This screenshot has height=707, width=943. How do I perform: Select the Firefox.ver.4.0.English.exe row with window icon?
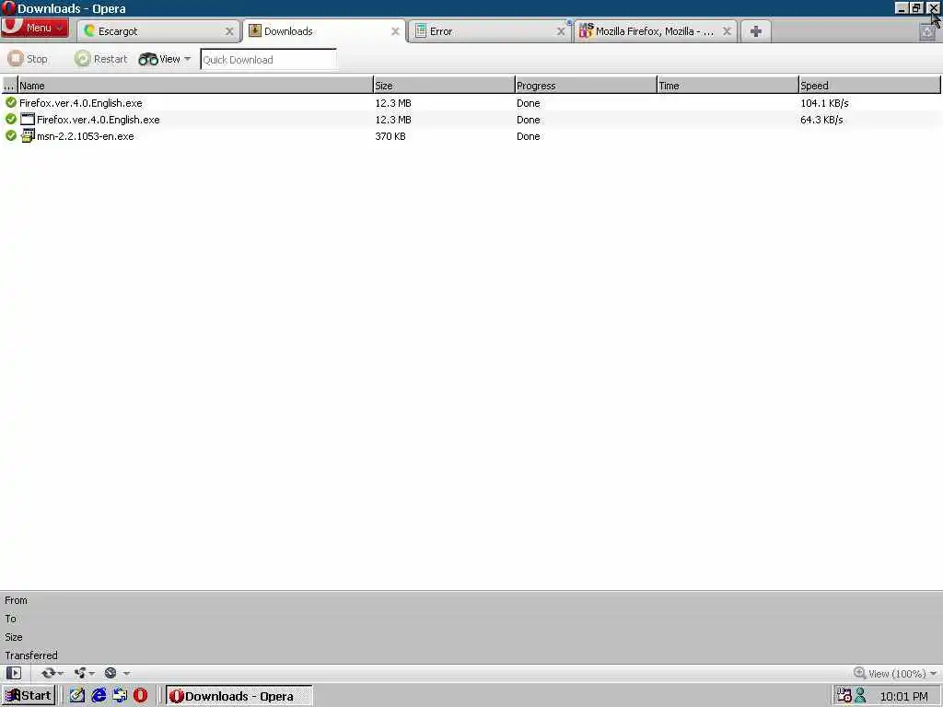471,120
